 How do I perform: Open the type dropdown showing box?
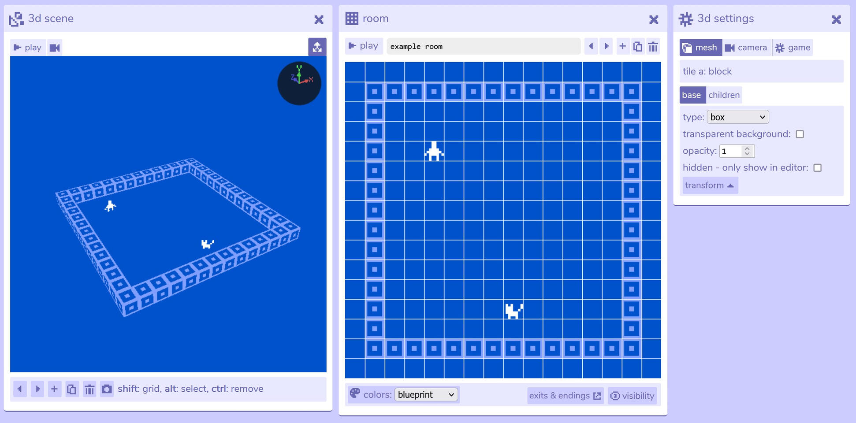click(737, 117)
